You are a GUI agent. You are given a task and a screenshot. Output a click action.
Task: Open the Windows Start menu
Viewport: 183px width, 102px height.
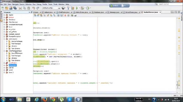3,99
